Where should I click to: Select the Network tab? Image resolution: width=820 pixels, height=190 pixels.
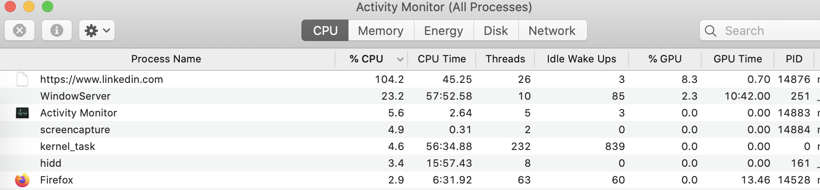pos(552,31)
